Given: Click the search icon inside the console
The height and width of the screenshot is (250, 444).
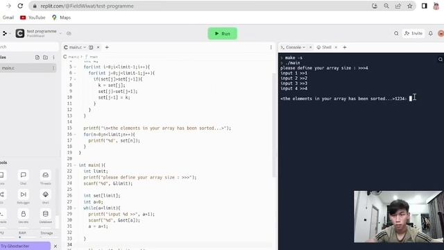Looking at the screenshot, I should [441, 59].
